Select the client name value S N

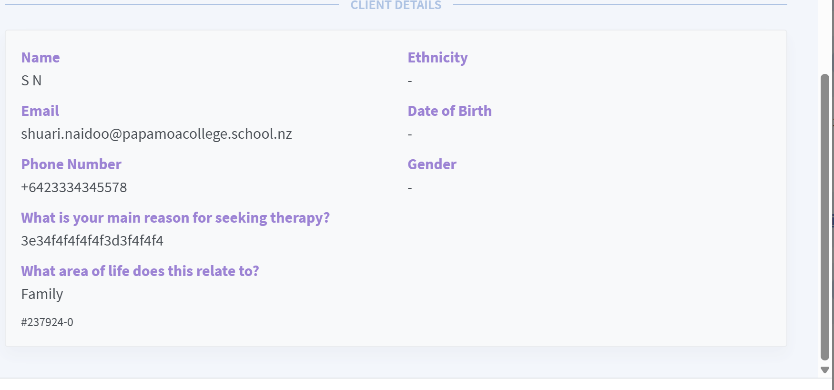[x=31, y=81]
